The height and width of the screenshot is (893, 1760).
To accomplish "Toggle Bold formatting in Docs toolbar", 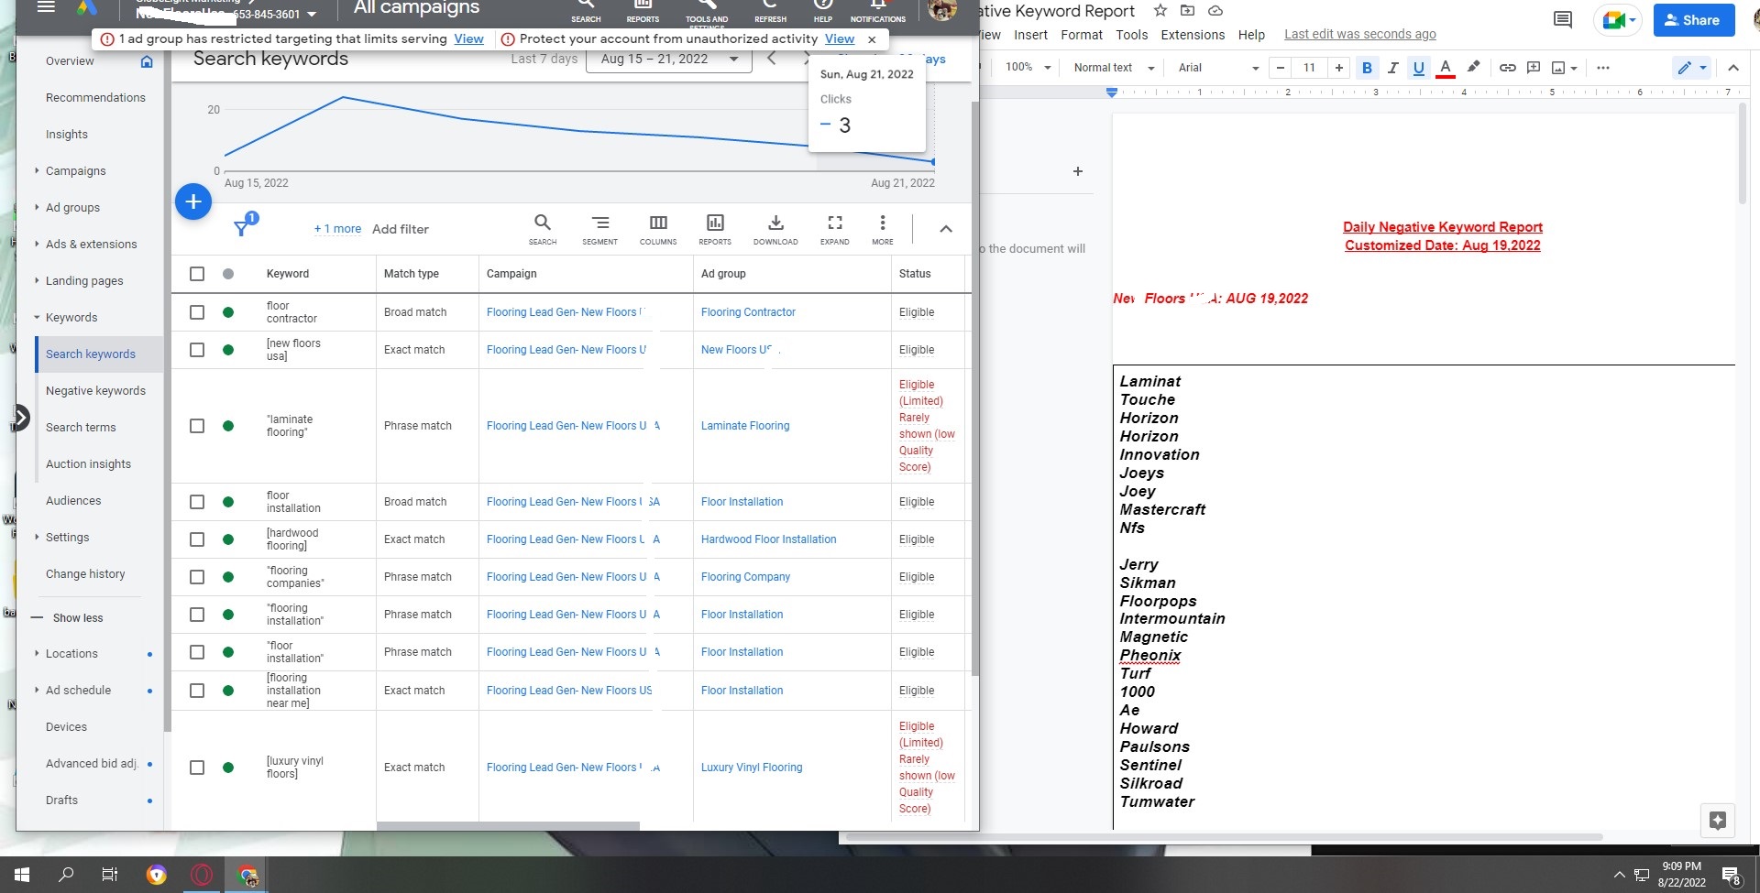I will pyautogui.click(x=1367, y=68).
